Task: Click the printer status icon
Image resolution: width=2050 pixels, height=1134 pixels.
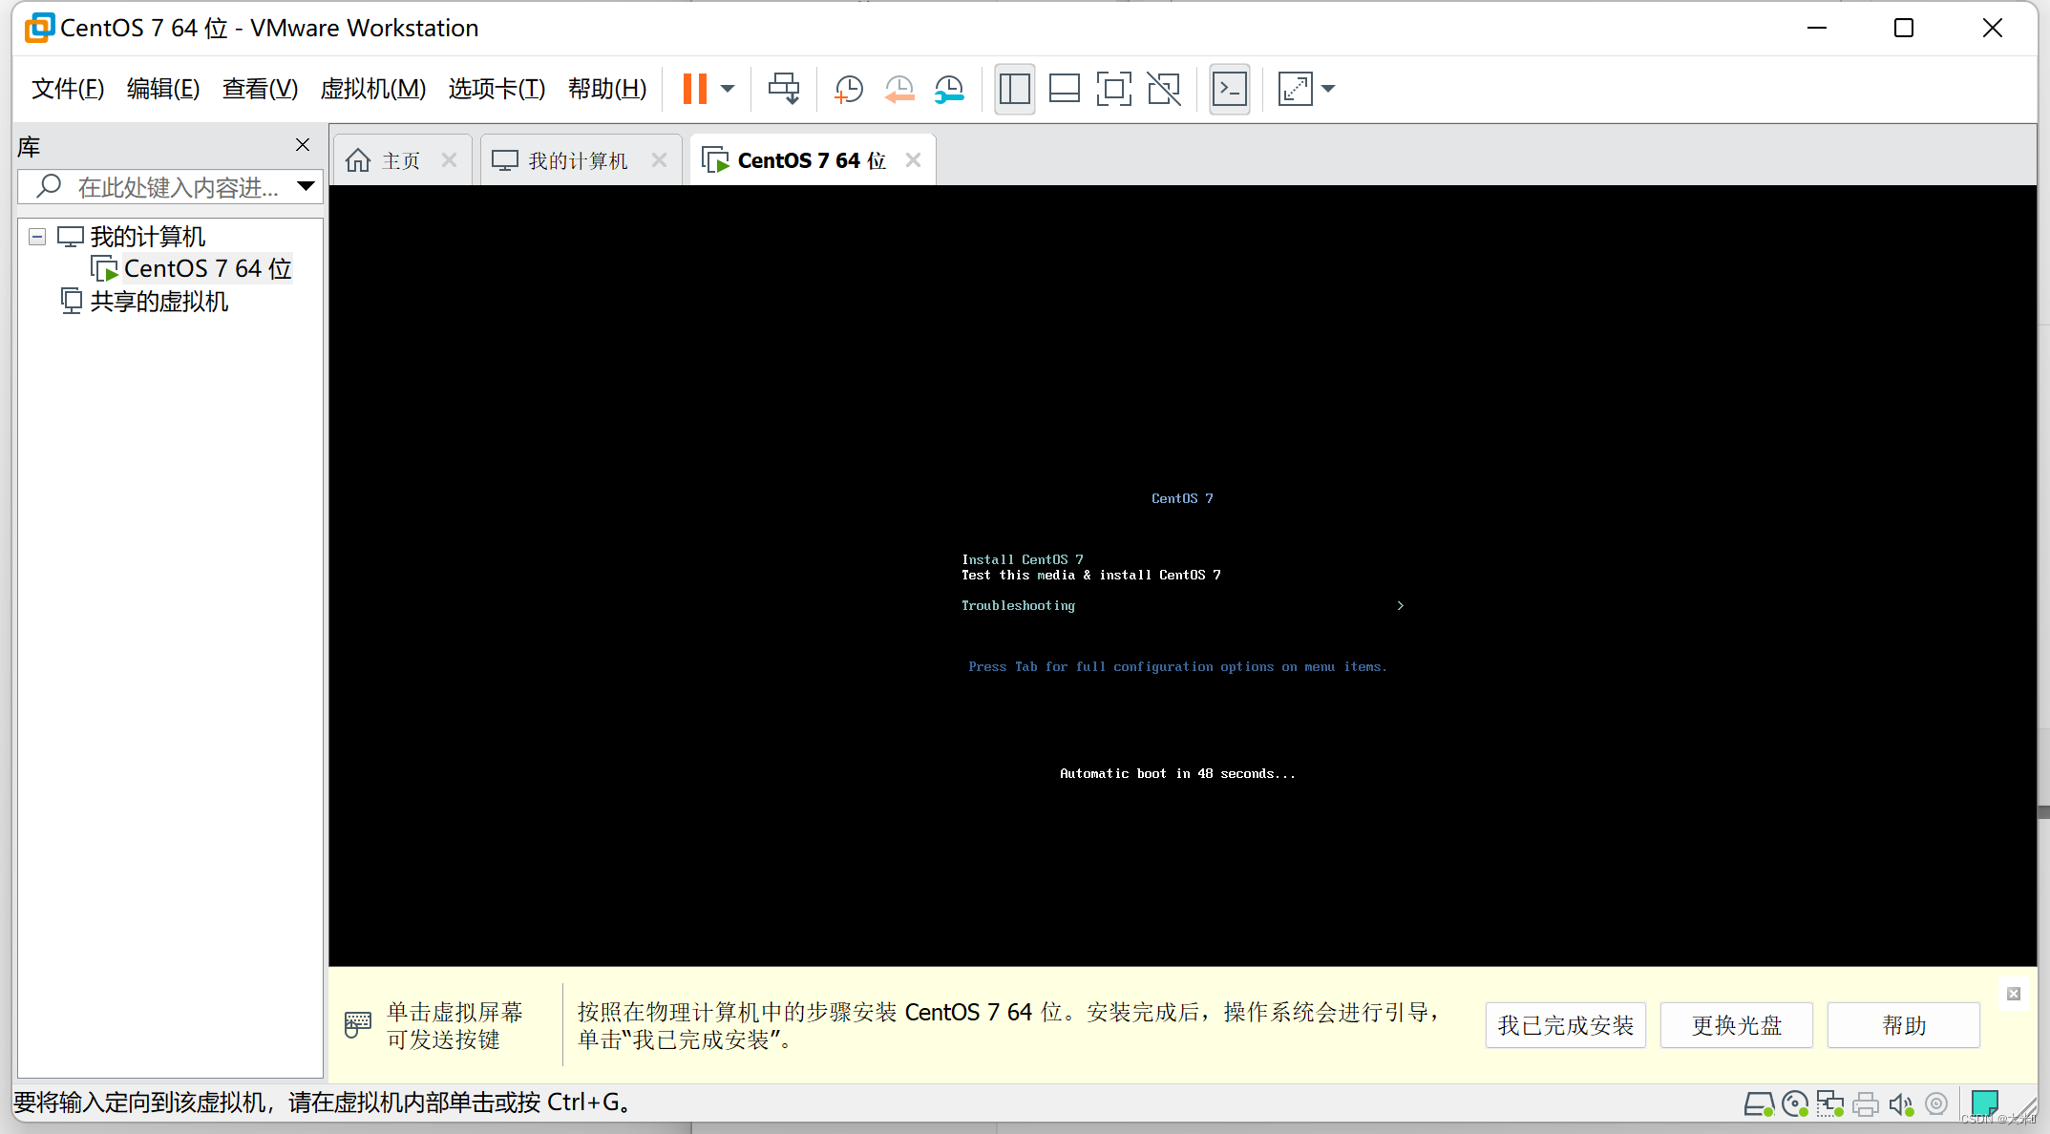Action: click(x=1865, y=1104)
